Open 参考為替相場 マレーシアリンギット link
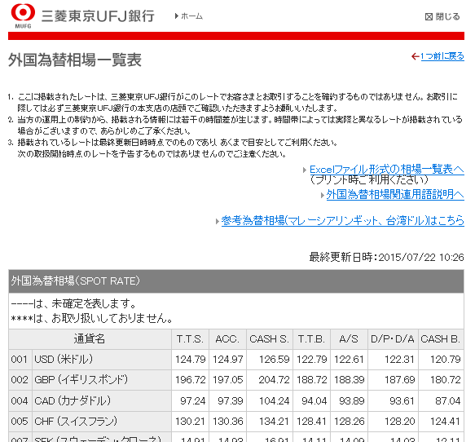This screenshot has height=442, width=475. (343, 220)
